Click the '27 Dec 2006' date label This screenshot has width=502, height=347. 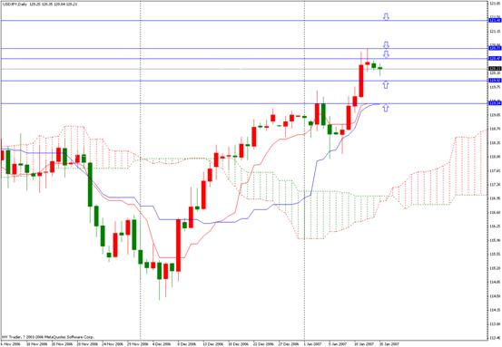click(289, 344)
